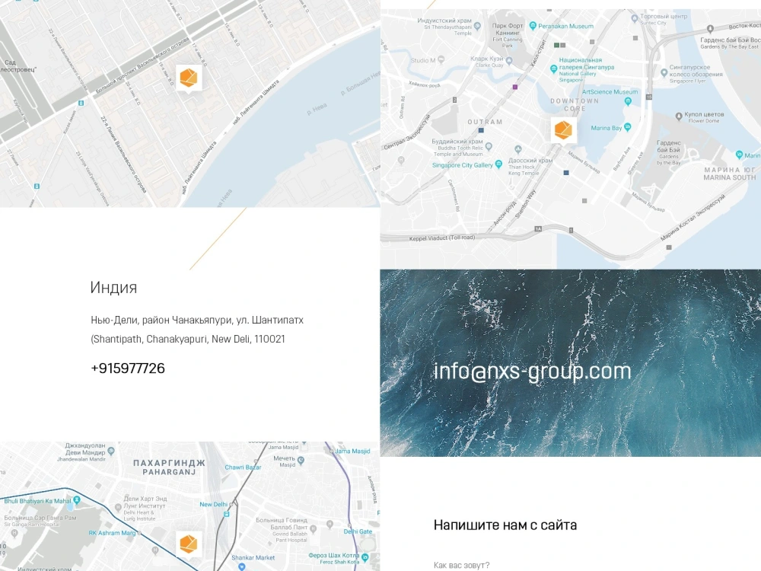The width and height of the screenshot is (761, 571).
Task: Select the Peranakan Museum pin icon
Action: coord(533,26)
